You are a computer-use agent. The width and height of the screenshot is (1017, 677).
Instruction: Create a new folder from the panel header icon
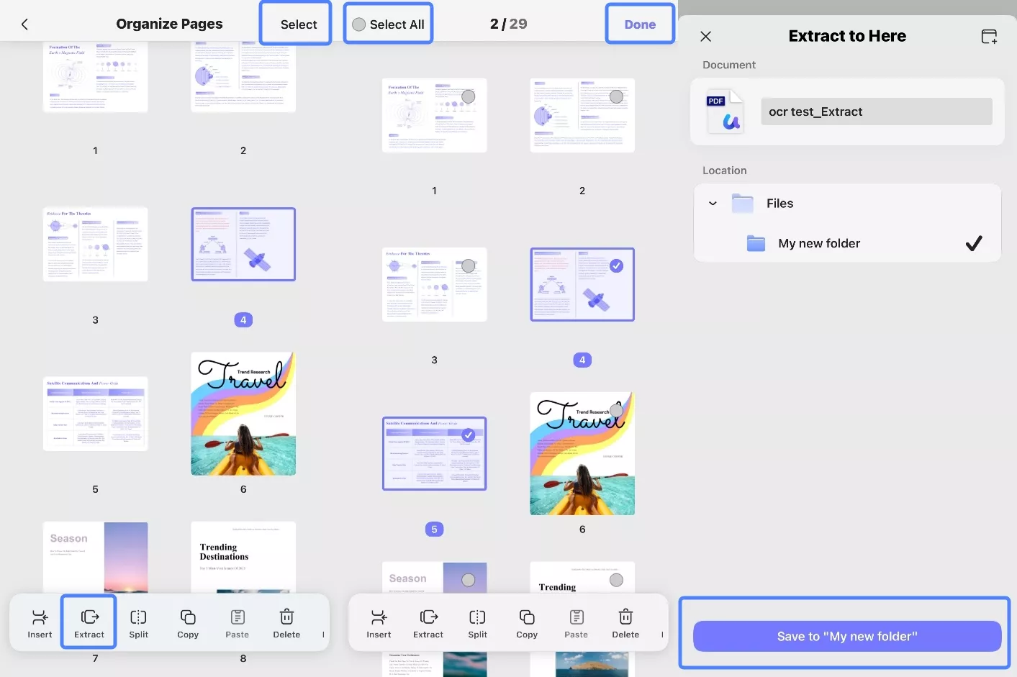[989, 36]
